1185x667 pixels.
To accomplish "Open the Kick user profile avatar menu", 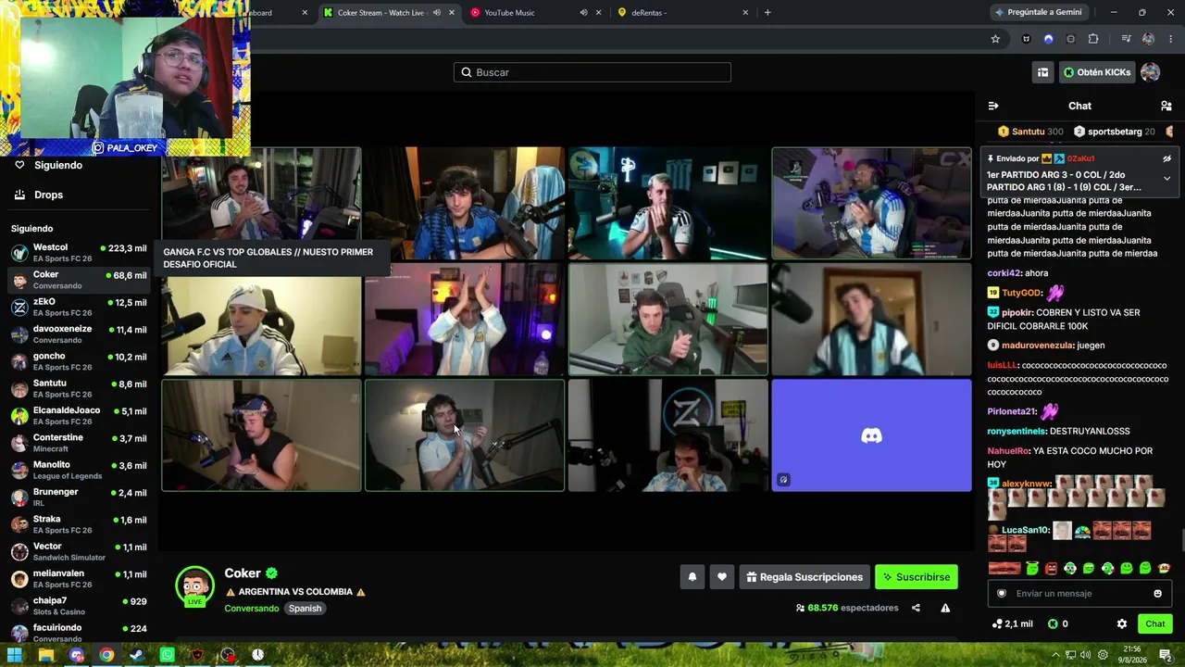I will point(1150,72).
